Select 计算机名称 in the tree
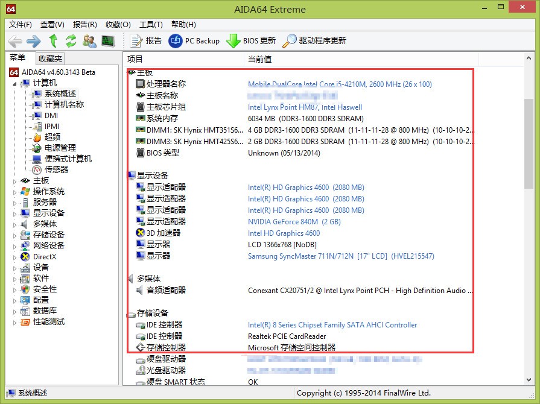The height and width of the screenshot is (404, 540). click(65, 104)
